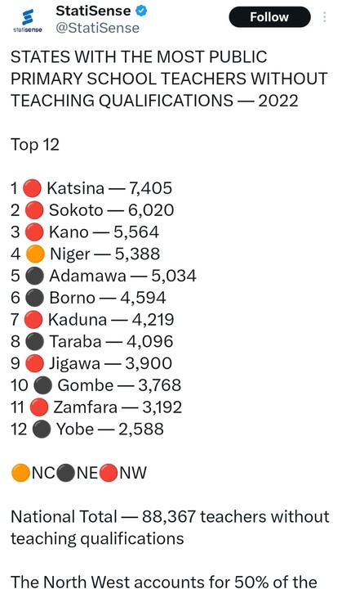Click the Follow button
Screen dimensions: 342x589
(x=269, y=17)
